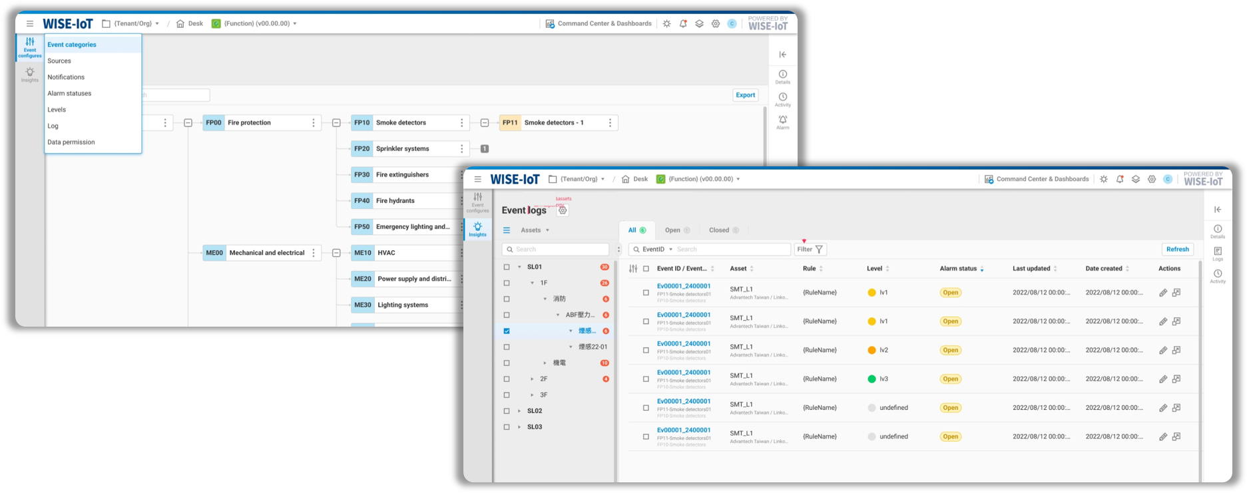Open Activity clock icon in top window

[782, 98]
